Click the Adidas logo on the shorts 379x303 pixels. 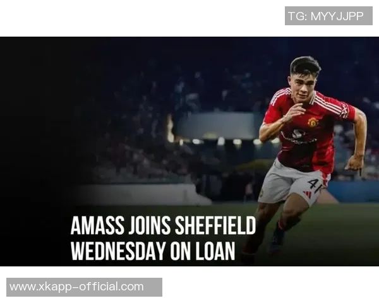308,194
